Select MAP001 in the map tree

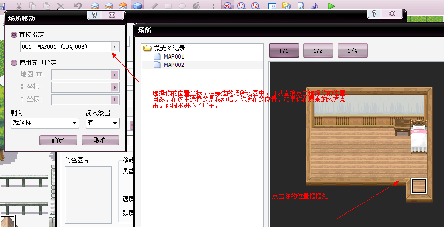tap(169, 56)
